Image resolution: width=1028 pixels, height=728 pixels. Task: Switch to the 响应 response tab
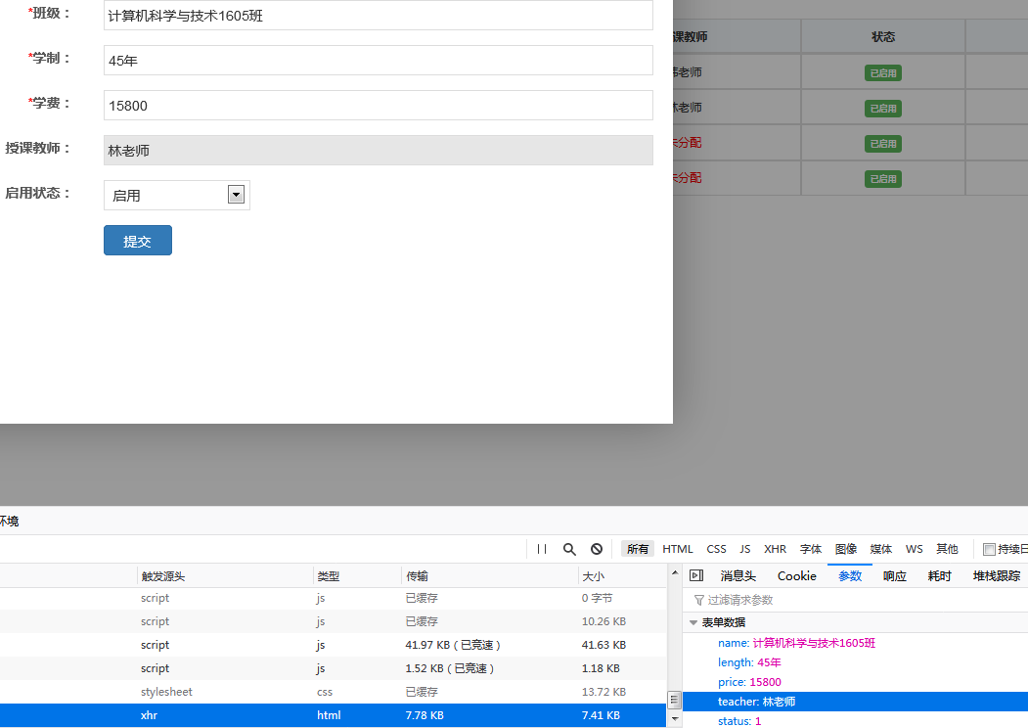(x=894, y=575)
